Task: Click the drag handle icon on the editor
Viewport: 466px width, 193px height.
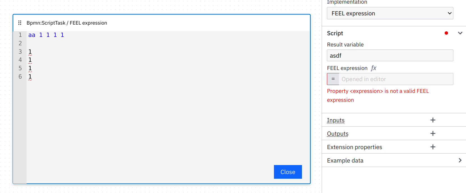Action: (20, 23)
